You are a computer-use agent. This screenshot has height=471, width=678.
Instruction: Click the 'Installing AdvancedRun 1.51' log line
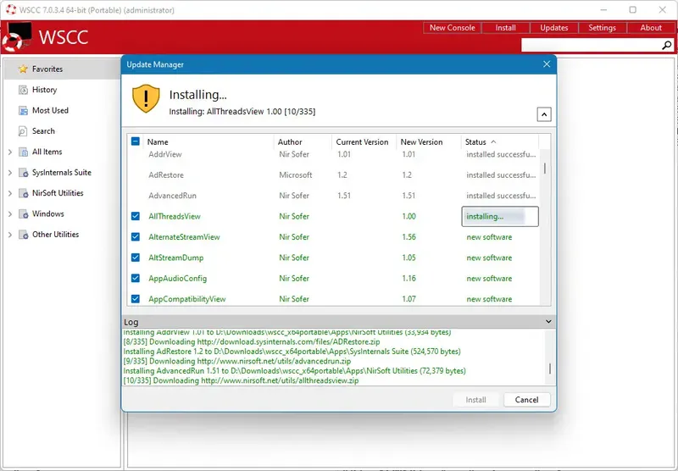pos(294,371)
